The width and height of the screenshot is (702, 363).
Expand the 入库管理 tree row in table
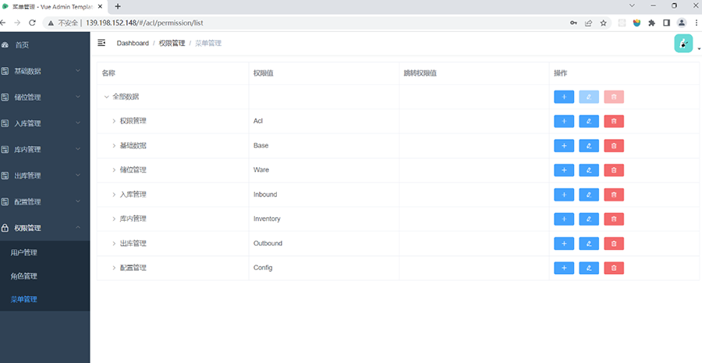(x=114, y=194)
